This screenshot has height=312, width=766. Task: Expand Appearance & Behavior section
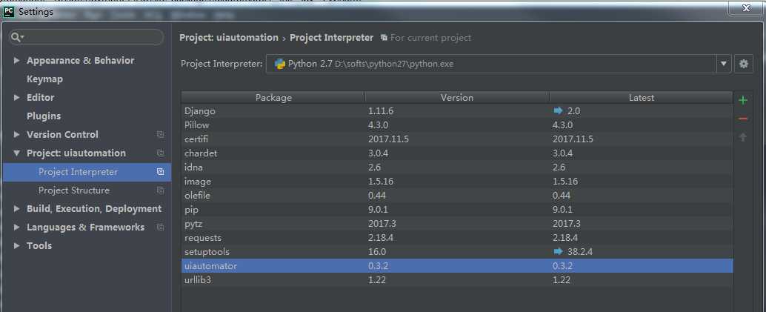[x=17, y=60]
